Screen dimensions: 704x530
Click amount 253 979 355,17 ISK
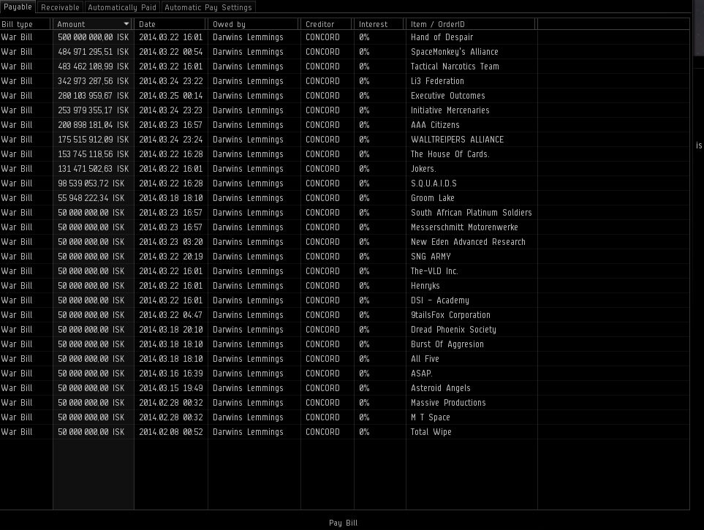click(94, 110)
